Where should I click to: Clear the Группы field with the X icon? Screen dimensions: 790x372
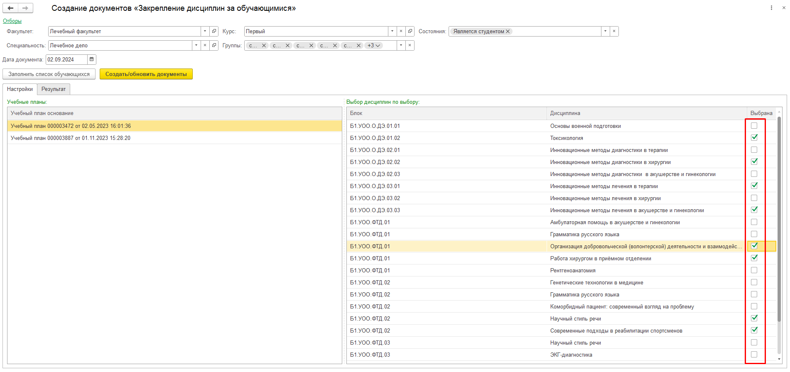click(x=410, y=45)
